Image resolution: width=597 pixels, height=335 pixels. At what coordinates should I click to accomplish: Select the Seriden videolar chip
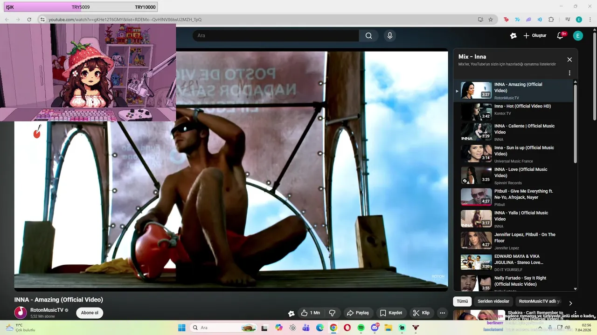click(493, 301)
